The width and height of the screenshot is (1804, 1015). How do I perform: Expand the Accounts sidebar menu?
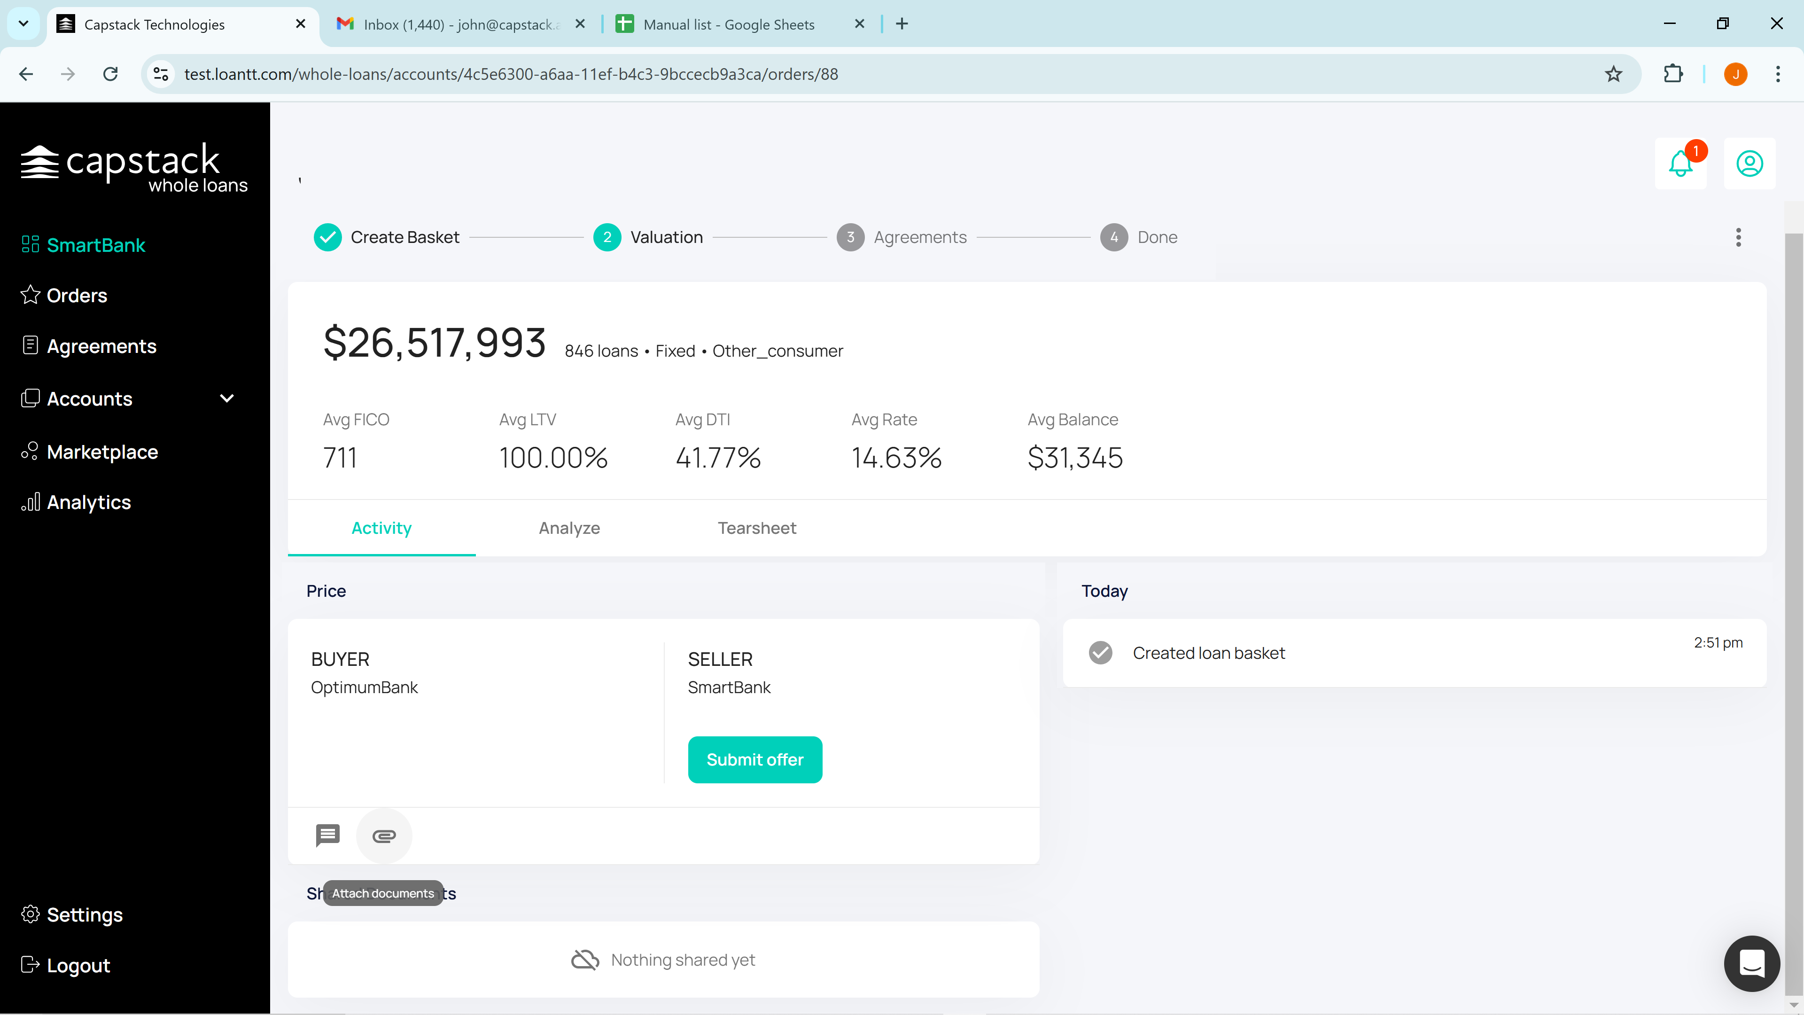coord(226,398)
